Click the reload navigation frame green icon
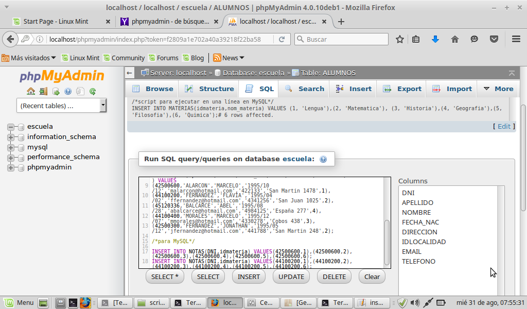The height and width of the screenshot is (309, 527). [x=93, y=92]
